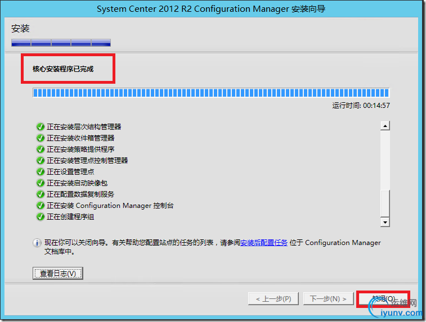Click scrollbar up arrow in task list
The width and height of the screenshot is (426, 322).
385,126
